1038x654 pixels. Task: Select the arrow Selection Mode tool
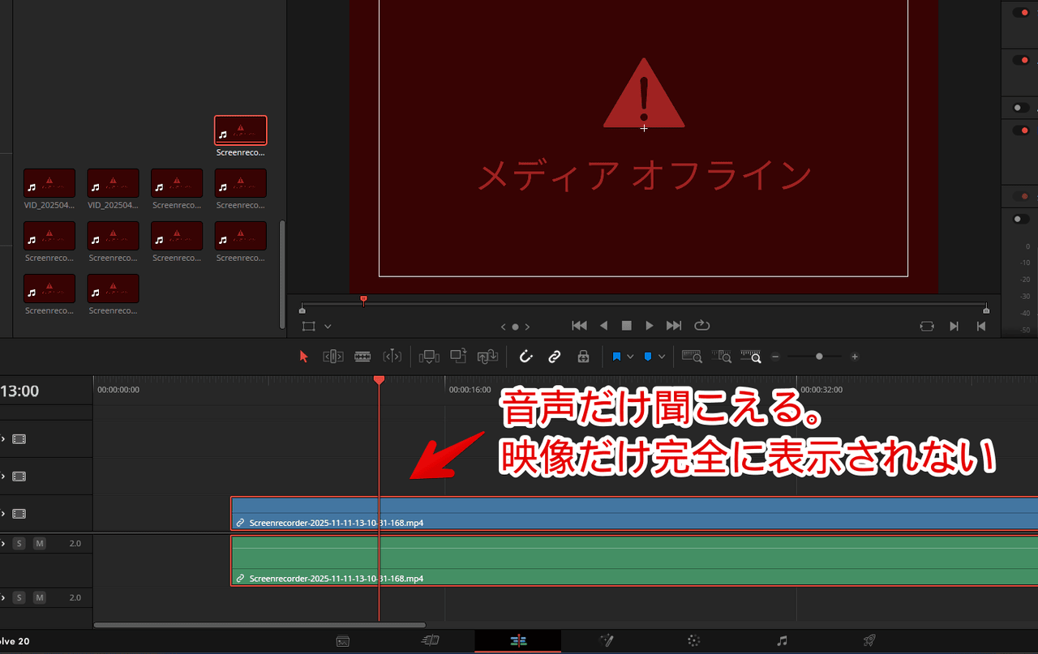click(304, 357)
